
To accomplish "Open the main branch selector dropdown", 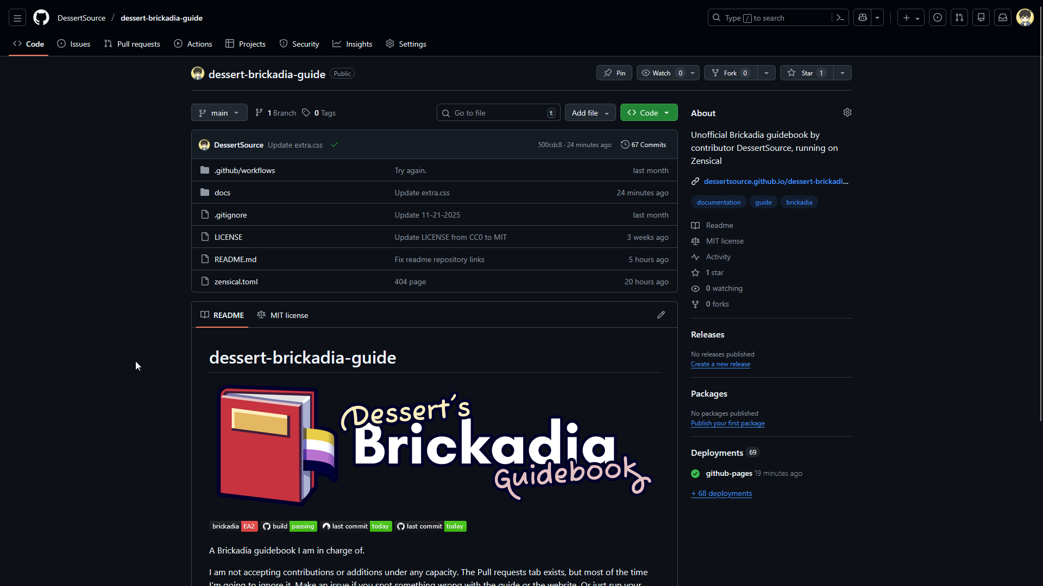I will (219, 112).
